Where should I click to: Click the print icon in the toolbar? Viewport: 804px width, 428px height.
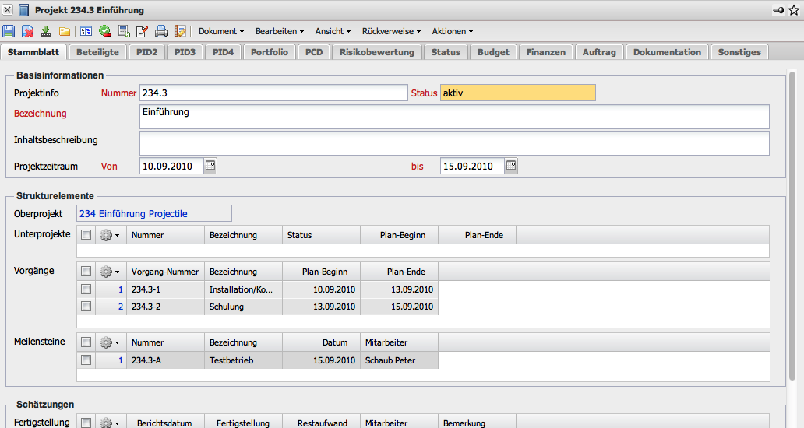coord(161,31)
